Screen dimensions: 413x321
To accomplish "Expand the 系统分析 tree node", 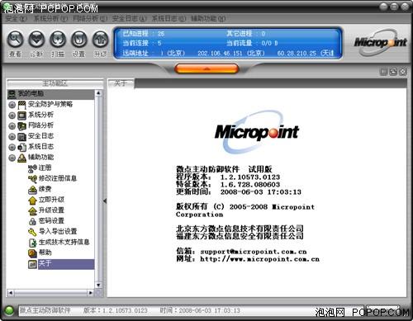I will coord(12,116).
